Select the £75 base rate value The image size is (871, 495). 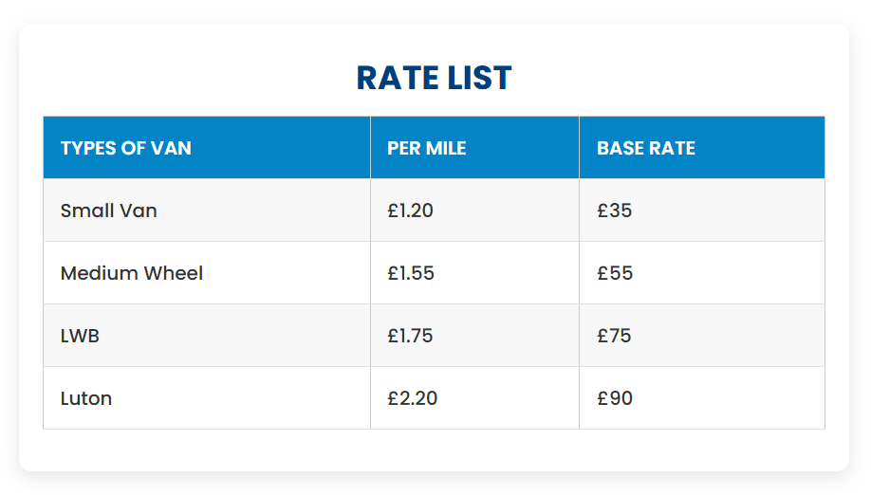(615, 336)
